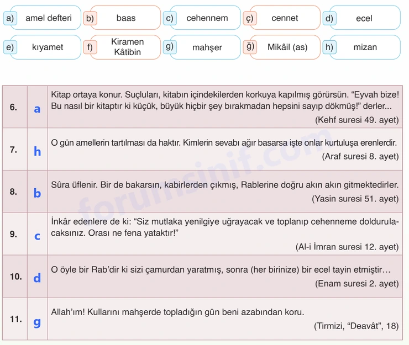Select the 'Kiramen Kâtibin' option box
This screenshot has width=409, height=345.
(x=125, y=47)
